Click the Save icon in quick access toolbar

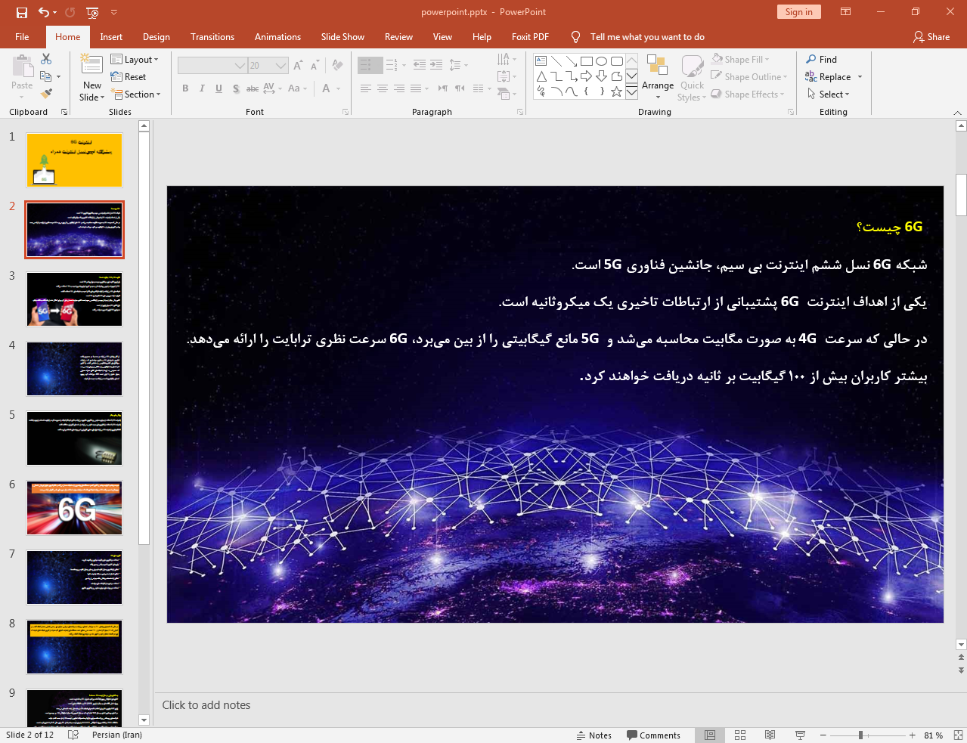point(21,12)
